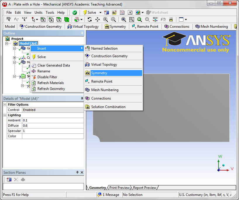
Task: Click the green Previous View icon
Action: [140, 20]
